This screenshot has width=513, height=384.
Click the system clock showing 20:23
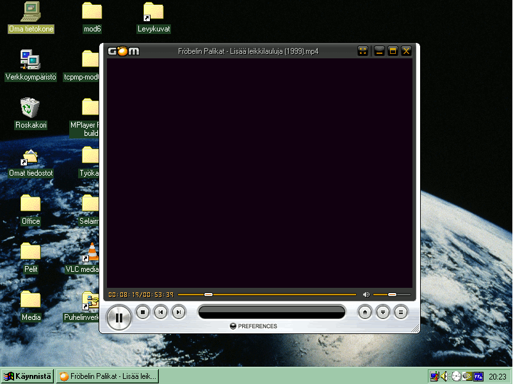497,376
